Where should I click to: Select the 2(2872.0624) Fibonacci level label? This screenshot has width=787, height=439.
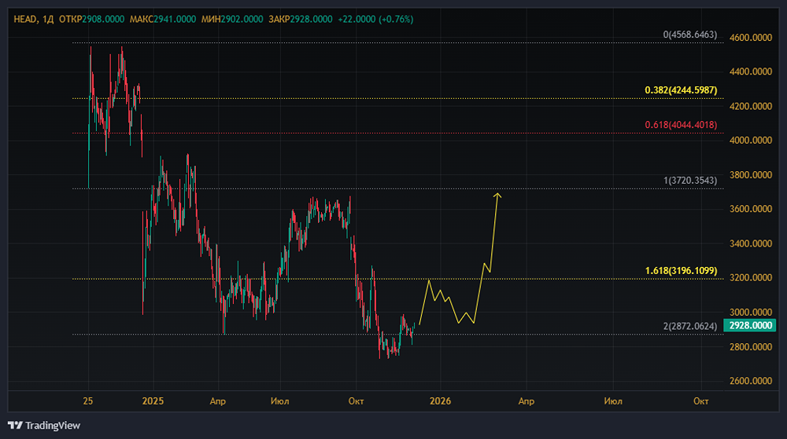pos(690,327)
